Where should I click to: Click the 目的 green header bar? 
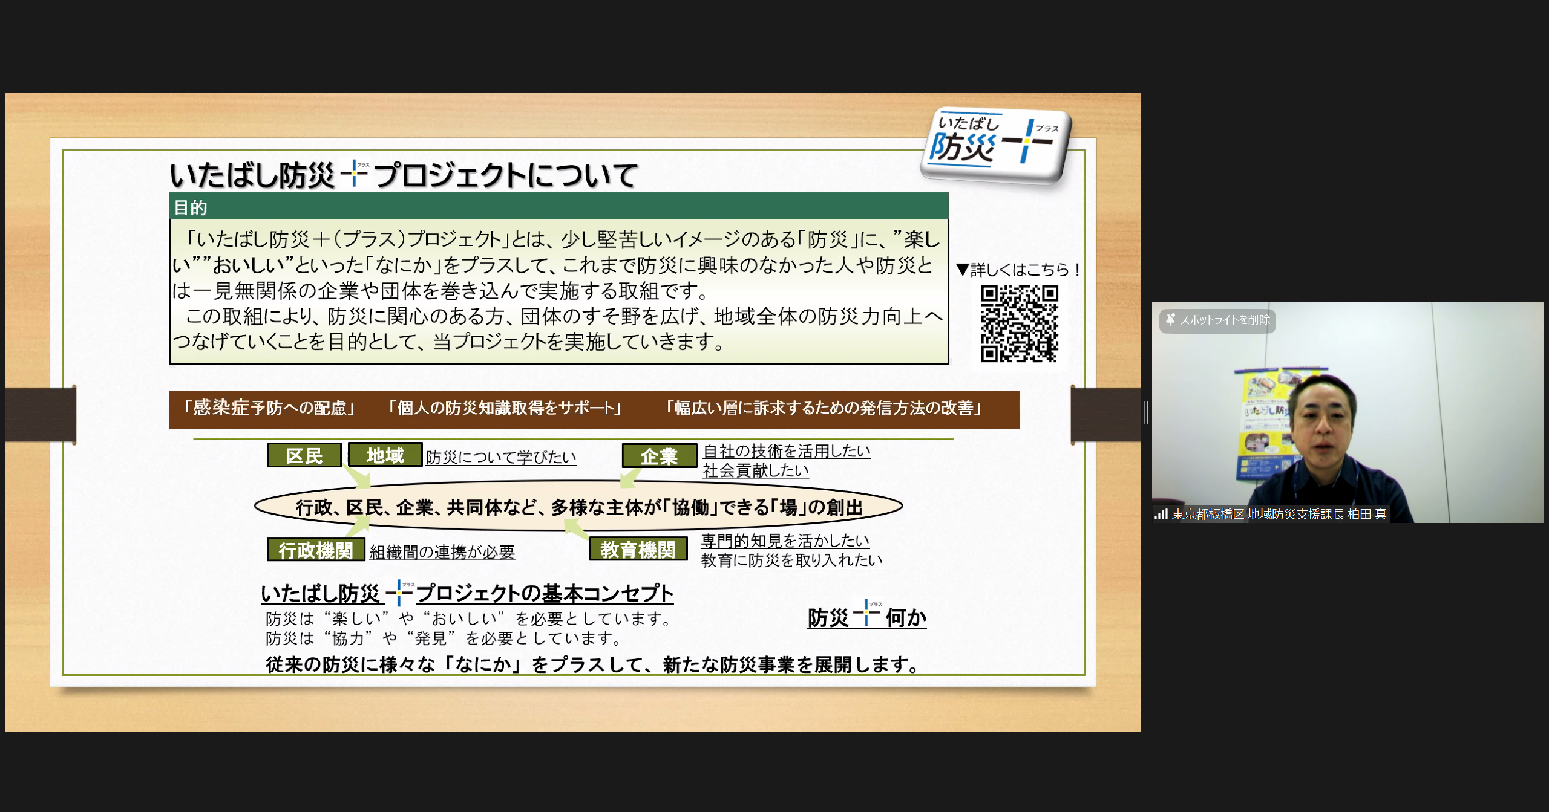tap(558, 207)
